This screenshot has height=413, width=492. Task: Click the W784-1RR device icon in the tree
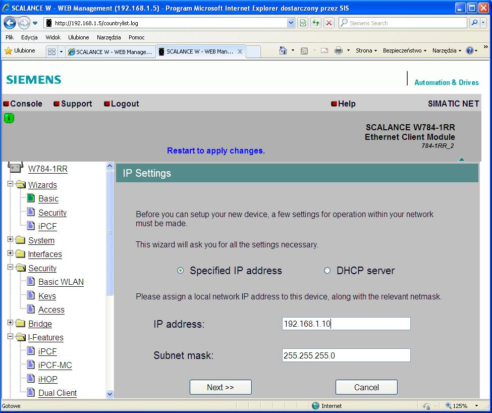tap(15, 168)
